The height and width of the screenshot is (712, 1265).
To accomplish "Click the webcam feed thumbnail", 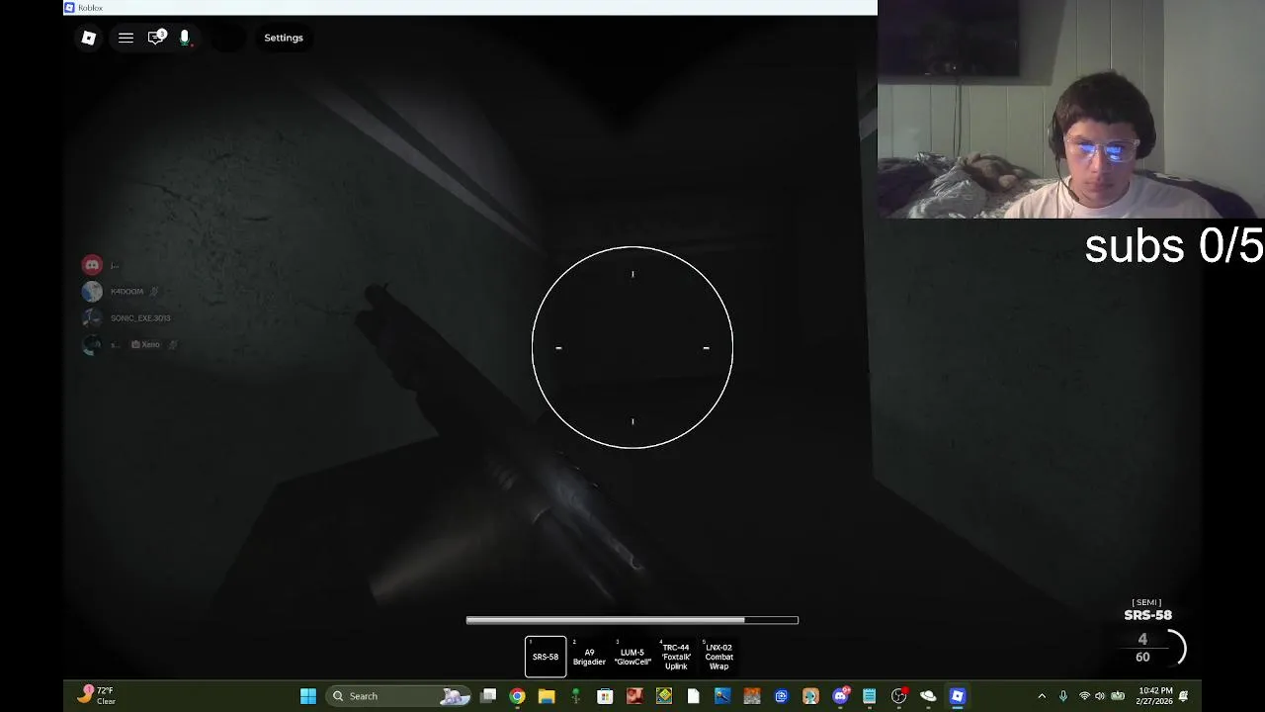I will [1070, 109].
